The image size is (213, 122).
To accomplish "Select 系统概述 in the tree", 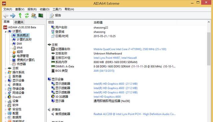I will click(x=23, y=36).
